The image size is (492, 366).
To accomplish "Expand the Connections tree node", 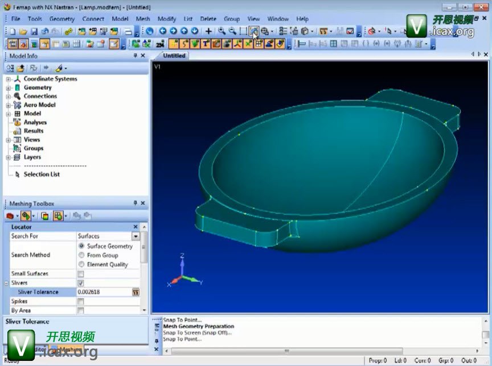I will [9, 97].
